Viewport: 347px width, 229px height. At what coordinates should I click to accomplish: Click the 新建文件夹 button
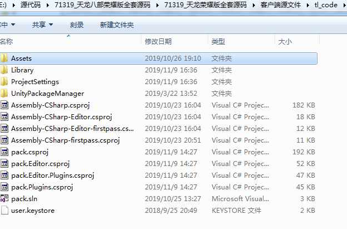click(x=116, y=25)
